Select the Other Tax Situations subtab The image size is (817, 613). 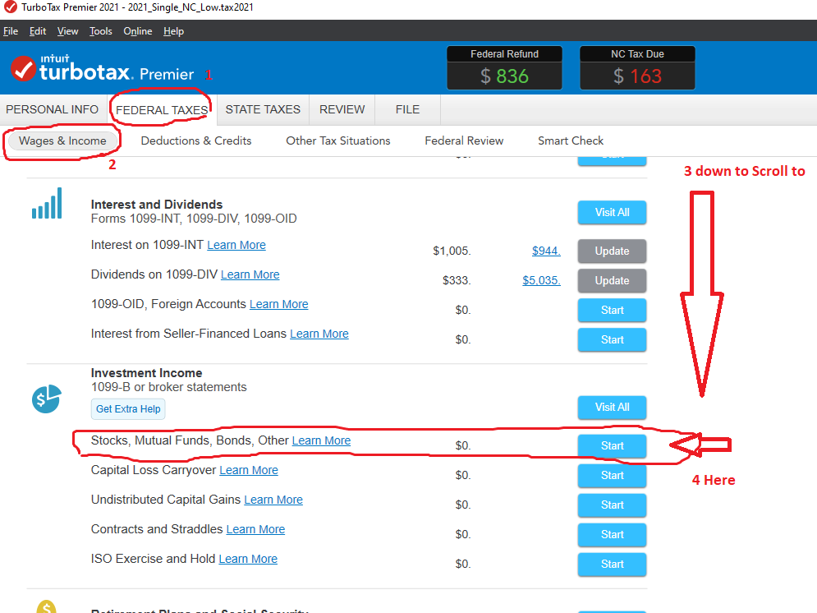pyautogui.click(x=338, y=141)
